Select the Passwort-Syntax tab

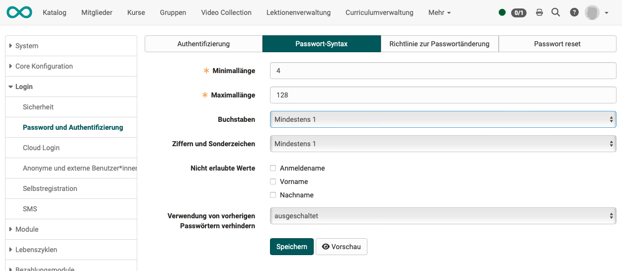pos(321,44)
